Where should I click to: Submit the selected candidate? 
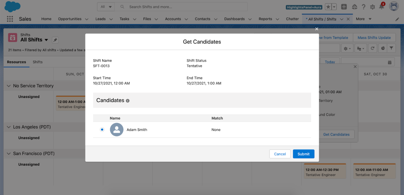pyautogui.click(x=303, y=154)
